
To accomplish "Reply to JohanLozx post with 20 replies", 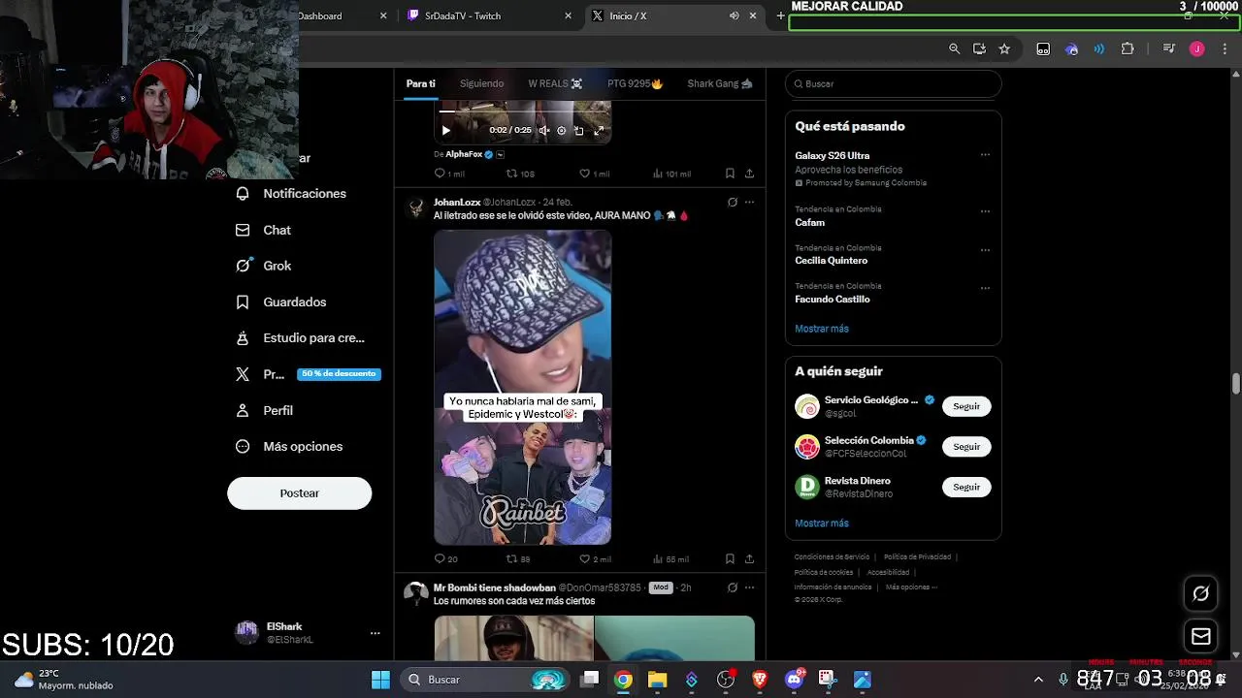I will [446, 559].
